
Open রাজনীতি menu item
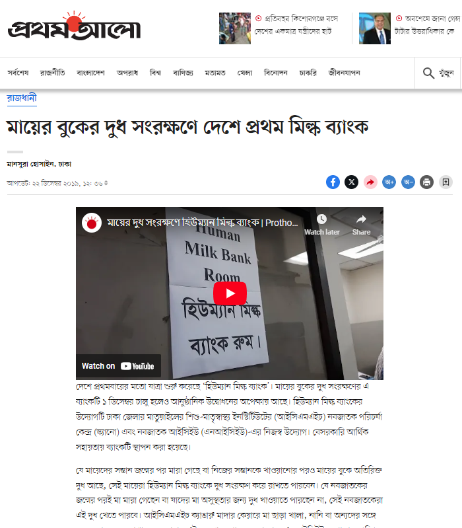pyautogui.click(x=52, y=73)
